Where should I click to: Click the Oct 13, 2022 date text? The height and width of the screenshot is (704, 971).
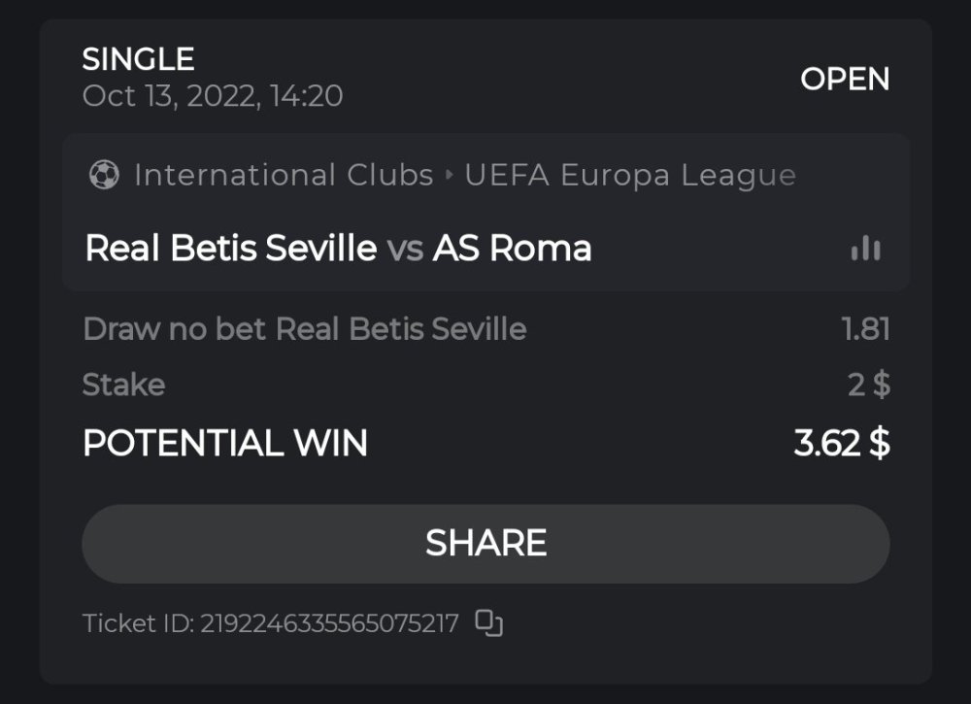(212, 96)
